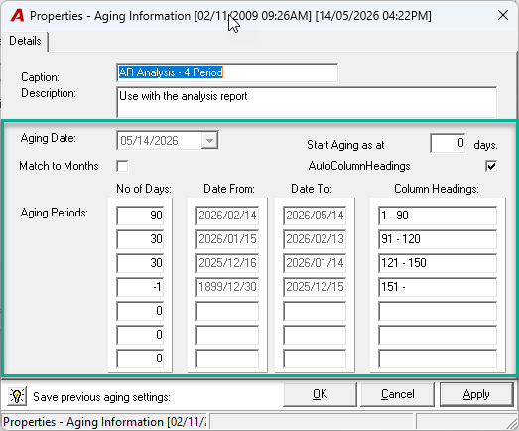
Task: Click the Date To header label
Action: [312, 189]
